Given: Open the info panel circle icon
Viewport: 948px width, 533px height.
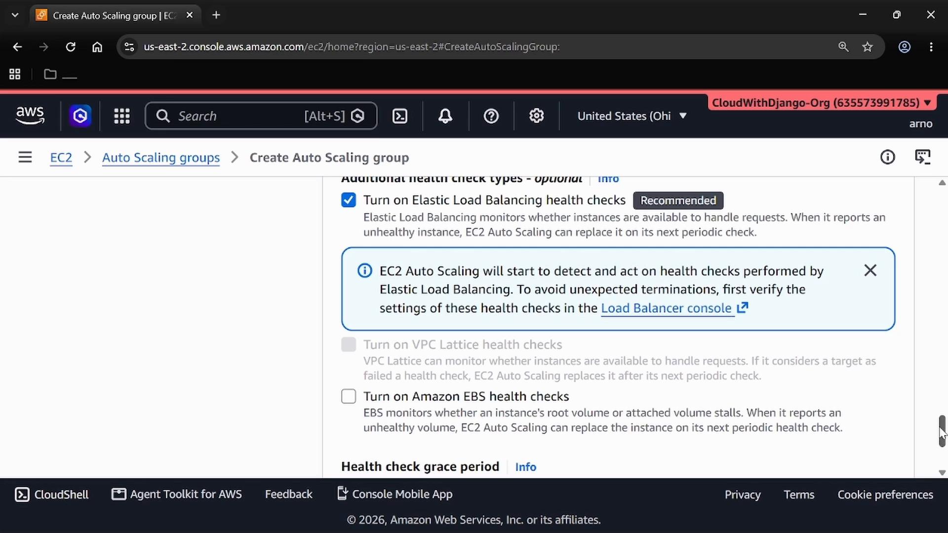Looking at the screenshot, I should [x=887, y=157].
